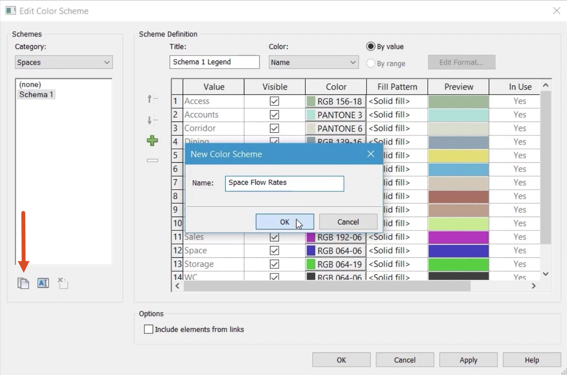The height and width of the screenshot is (375, 567).
Task: Click the Storage value cell
Action: 213,264
